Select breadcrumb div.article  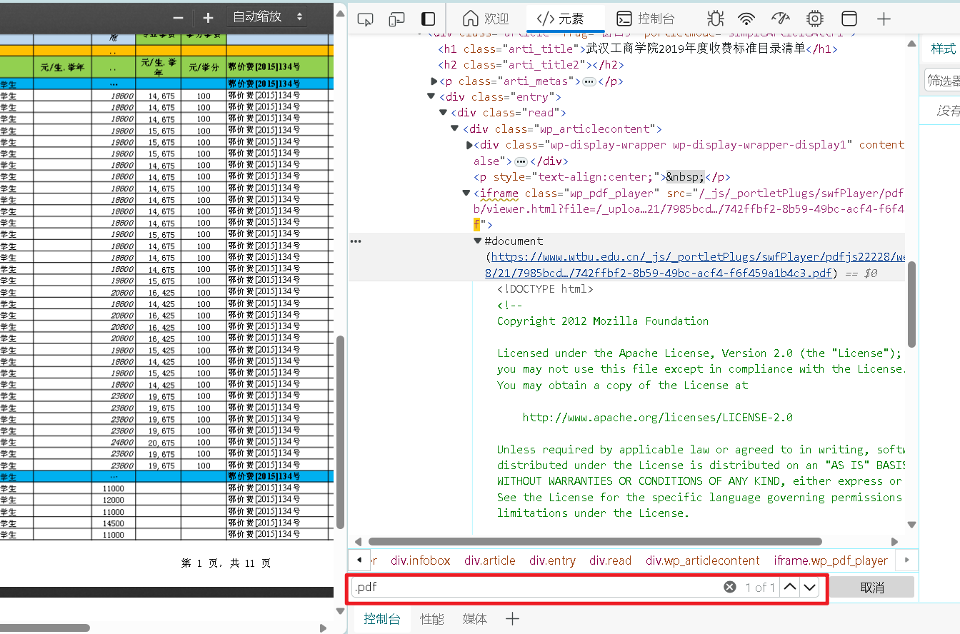pyautogui.click(x=490, y=560)
